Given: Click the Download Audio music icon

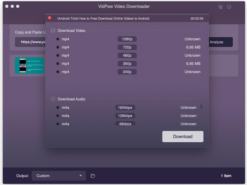Looking at the screenshot, I should click(53, 99).
